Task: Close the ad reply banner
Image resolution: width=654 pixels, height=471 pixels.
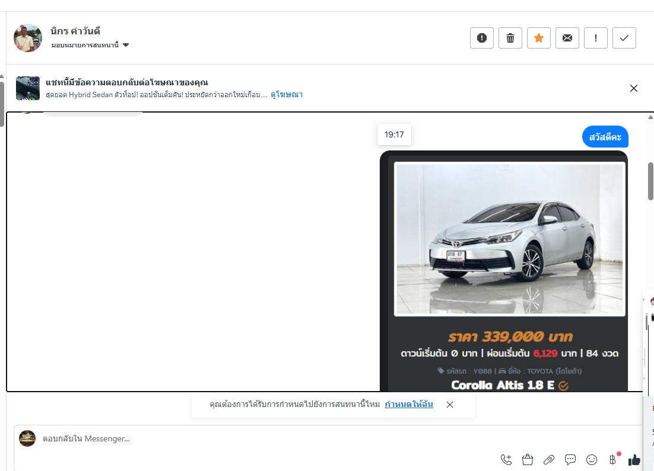Action: tap(634, 88)
